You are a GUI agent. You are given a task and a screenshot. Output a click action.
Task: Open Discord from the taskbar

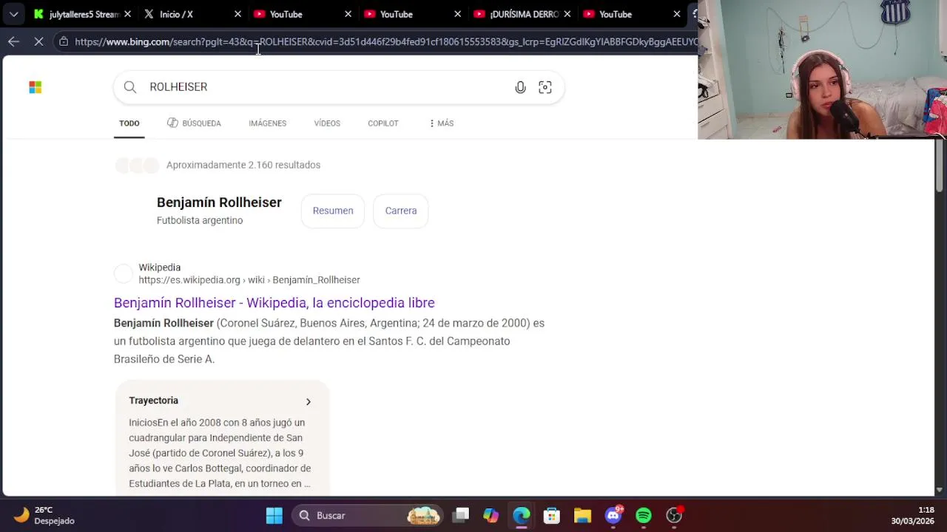tap(613, 515)
